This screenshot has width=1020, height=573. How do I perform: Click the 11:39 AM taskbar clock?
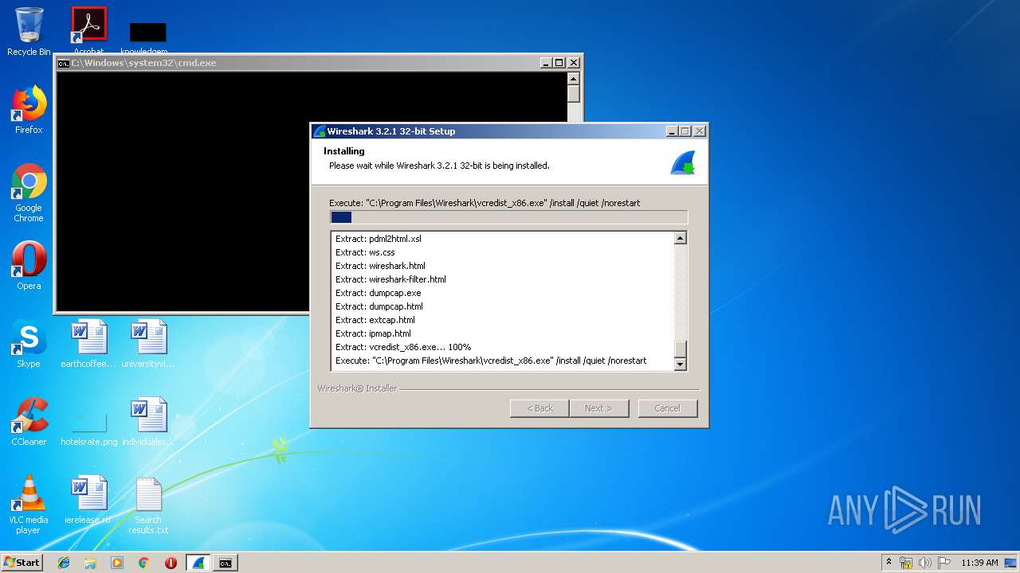click(979, 563)
